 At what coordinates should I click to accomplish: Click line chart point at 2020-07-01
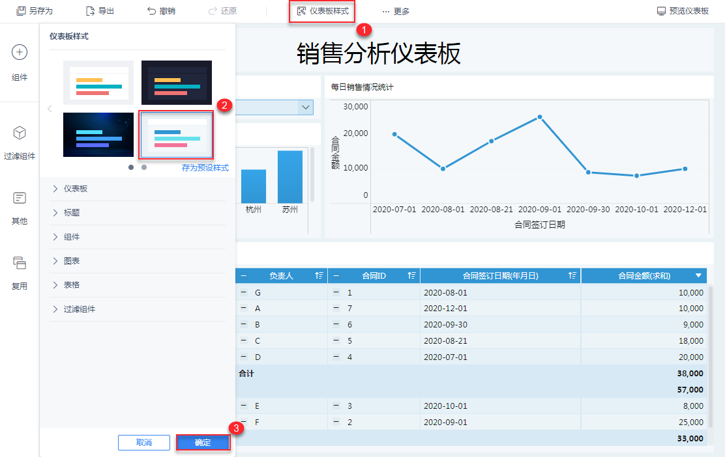pyautogui.click(x=394, y=134)
